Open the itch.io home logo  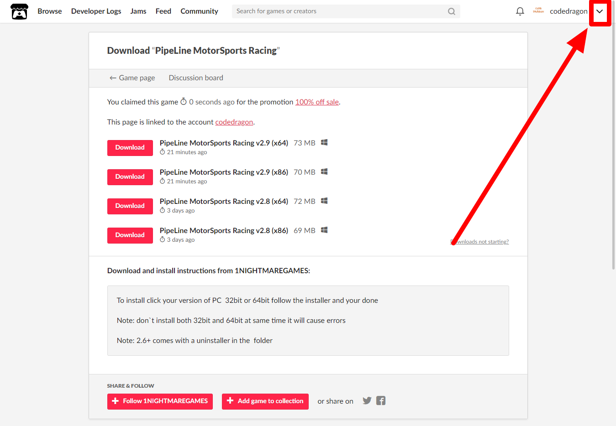19,11
